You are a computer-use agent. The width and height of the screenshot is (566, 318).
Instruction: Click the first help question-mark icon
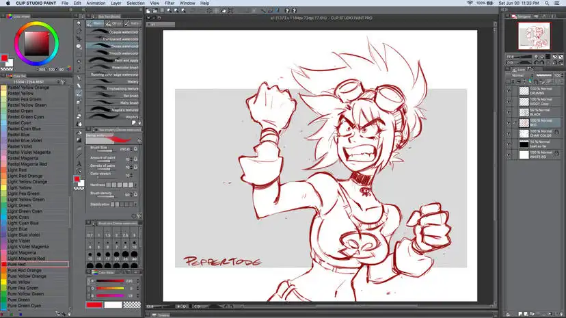point(287,11)
